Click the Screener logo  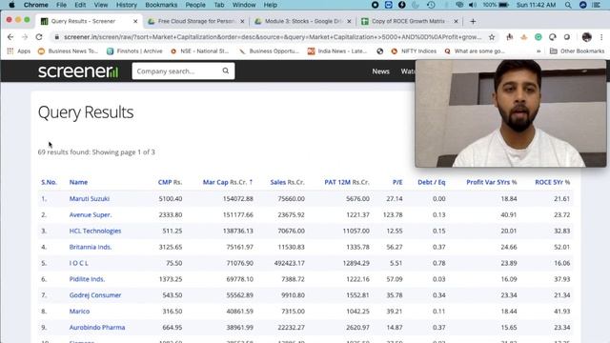point(78,71)
